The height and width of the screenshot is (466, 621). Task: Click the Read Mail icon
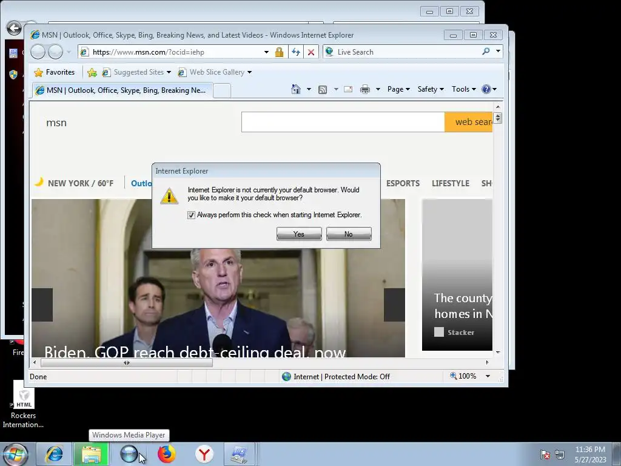(348, 89)
